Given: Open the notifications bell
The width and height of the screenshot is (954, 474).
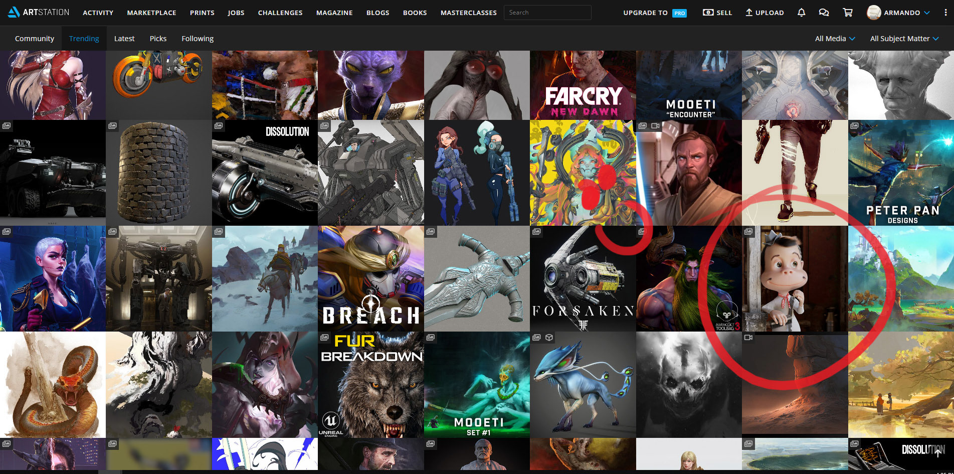Looking at the screenshot, I should pyautogui.click(x=801, y=13).
